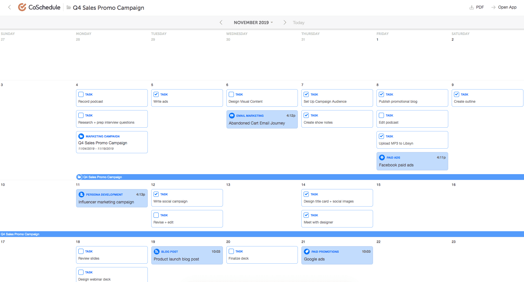Viewport: 524px width, 282px height.
Task: Click the Blog Post RSS icon
Action: pos(157,252)
